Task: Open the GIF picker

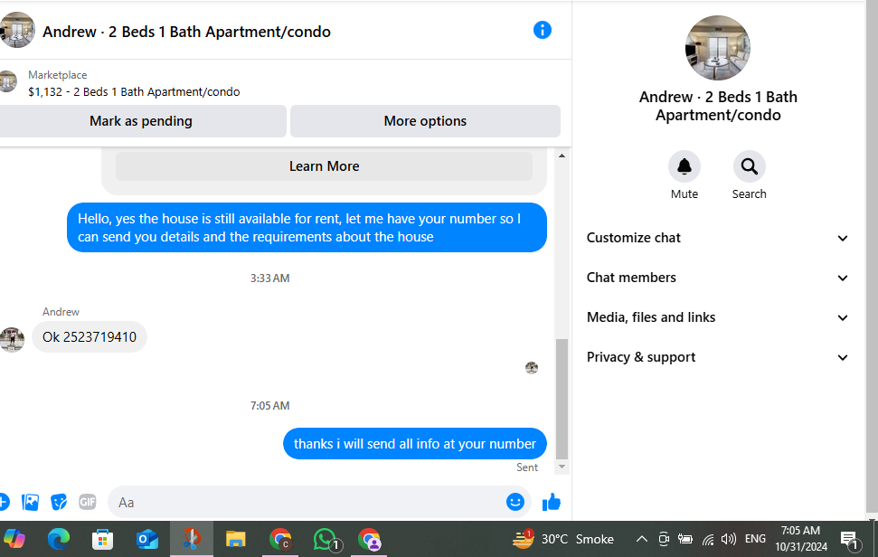Action: pyautogui.click(x=88, y=502)
